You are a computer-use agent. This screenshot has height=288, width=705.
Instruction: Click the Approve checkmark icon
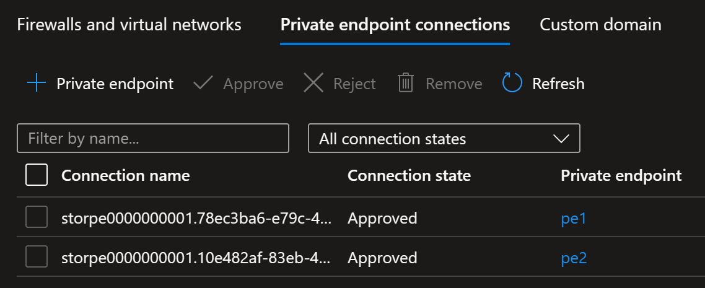pos(203,84)
